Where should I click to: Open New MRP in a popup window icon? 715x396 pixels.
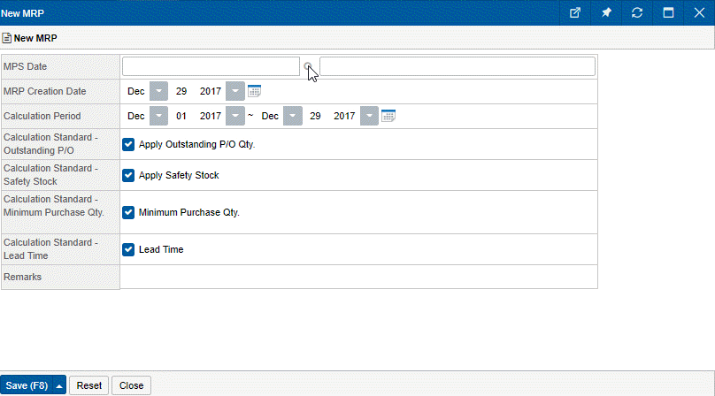[575, 12]
